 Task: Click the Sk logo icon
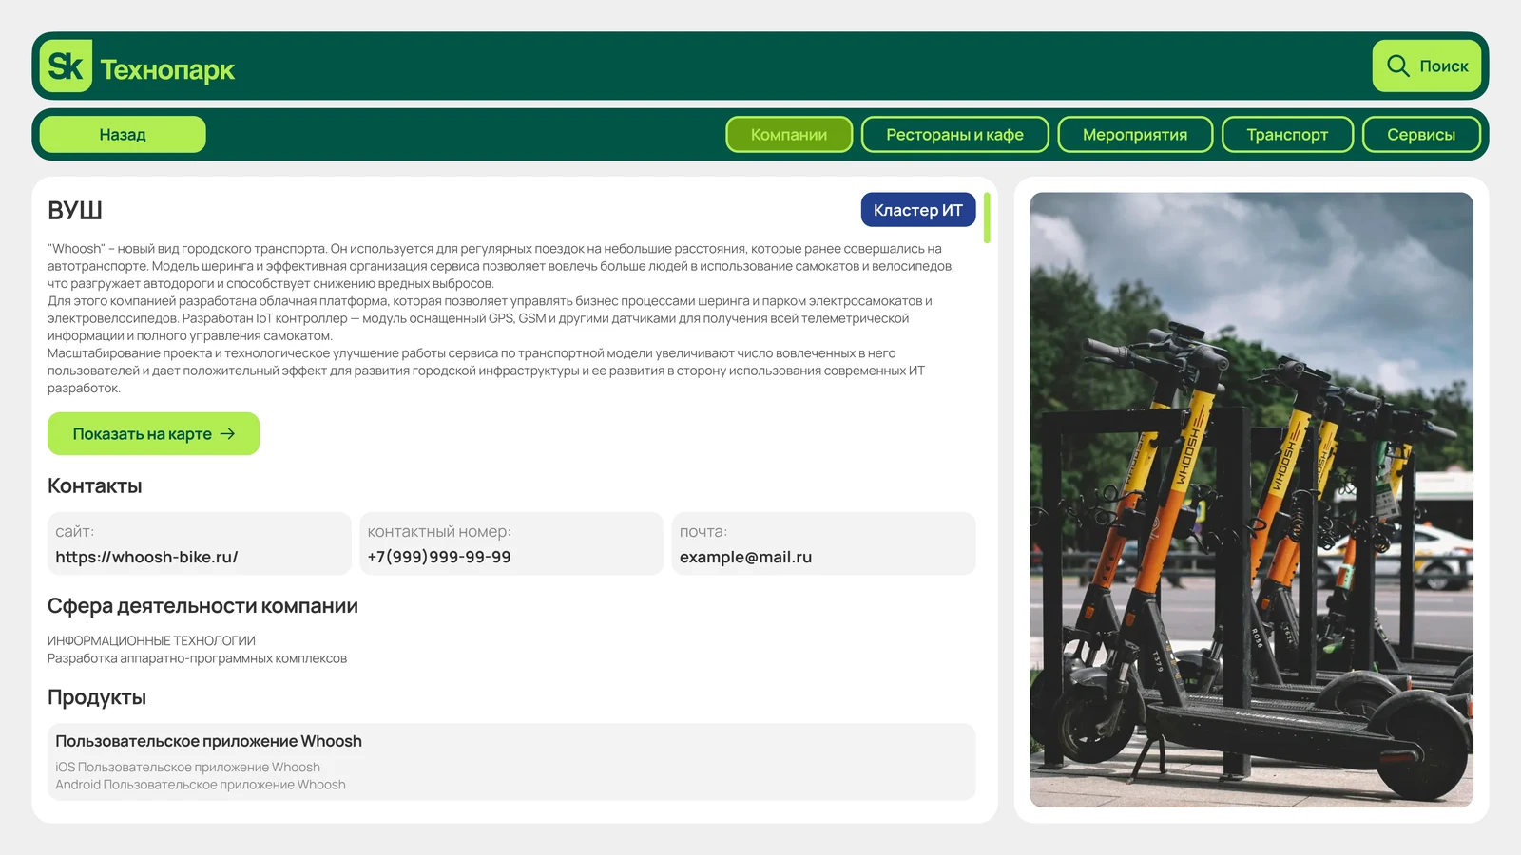pyautogui.click(x=66, y=66)
